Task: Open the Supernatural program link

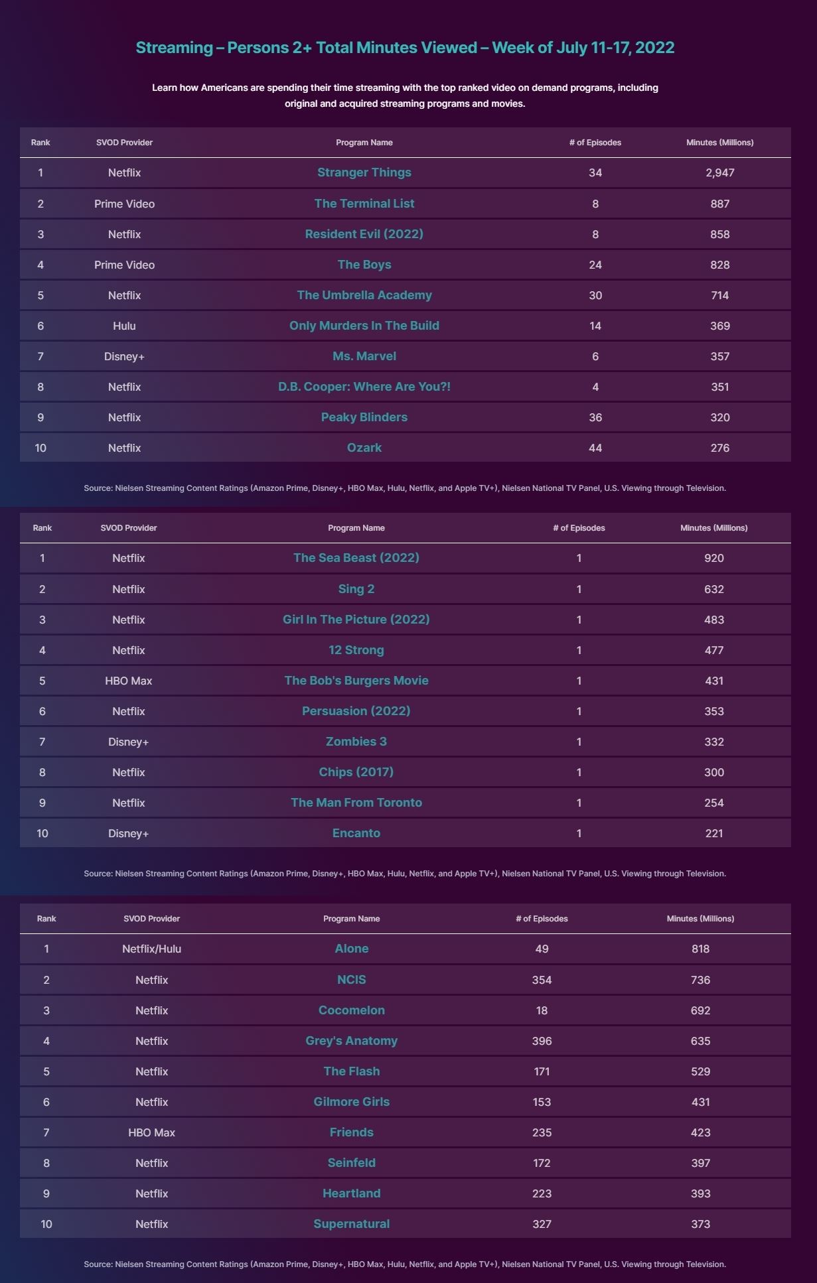Action: click(x=351, y=1224)
